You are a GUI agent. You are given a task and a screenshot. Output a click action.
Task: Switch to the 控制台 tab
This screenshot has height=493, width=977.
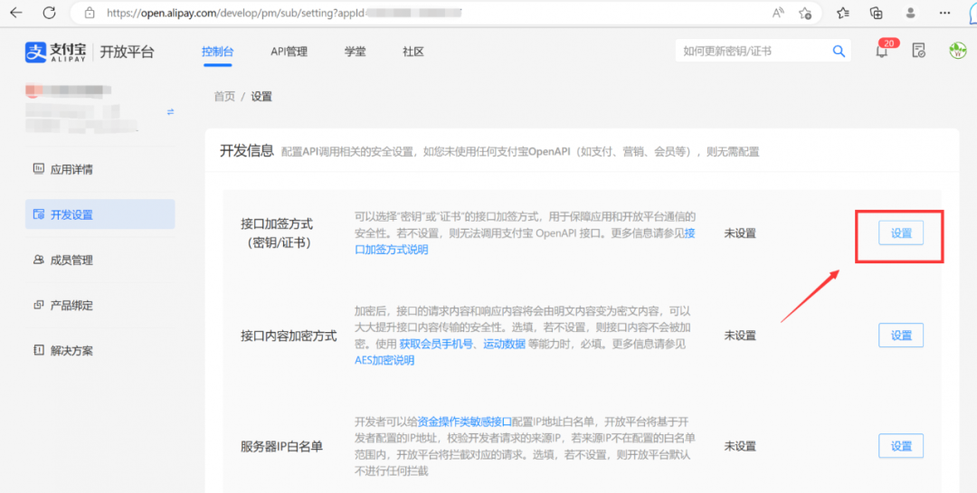[217, 52]
